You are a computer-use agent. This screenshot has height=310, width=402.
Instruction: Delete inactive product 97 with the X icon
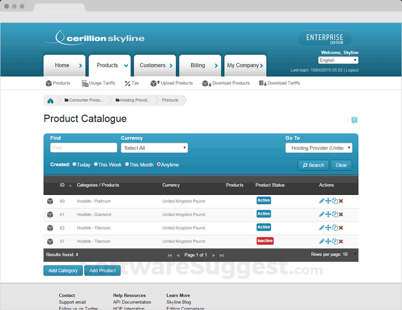tap(341, 241)
